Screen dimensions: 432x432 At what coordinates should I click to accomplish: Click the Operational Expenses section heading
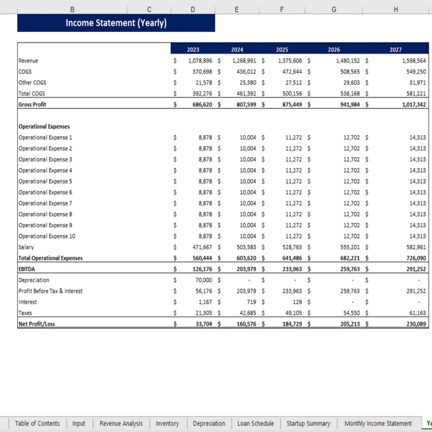[x=44, y=127]
